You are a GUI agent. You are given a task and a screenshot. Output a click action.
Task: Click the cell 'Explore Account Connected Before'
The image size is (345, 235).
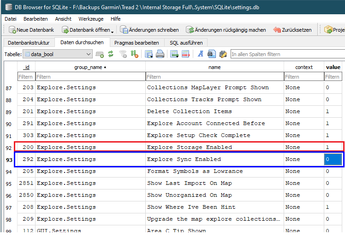214,123
